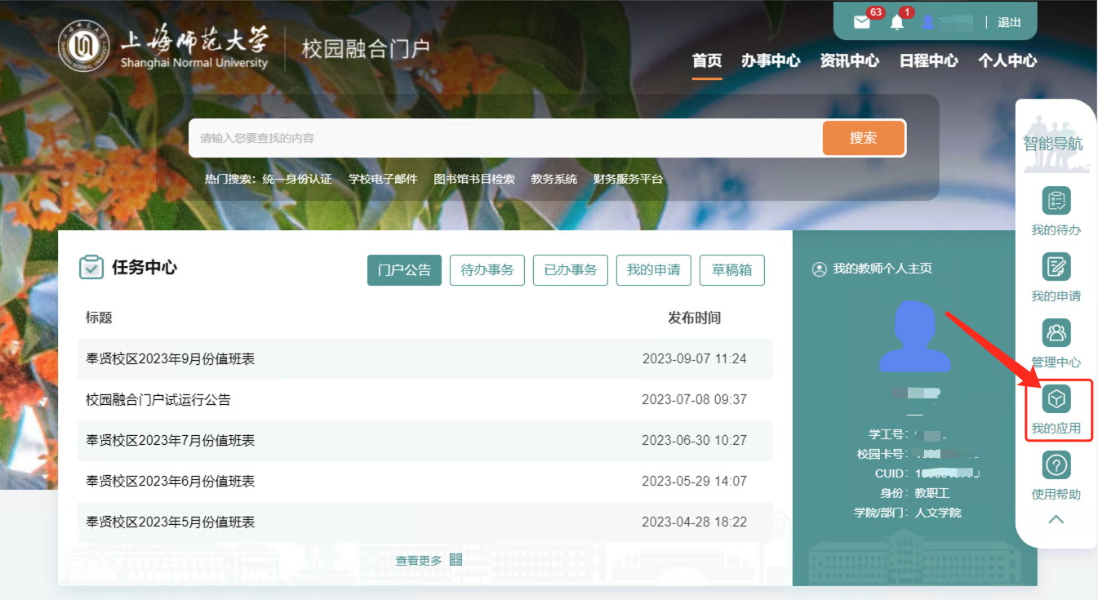Click the notification bell icon
The image size is (1098, 600).
pyautogui.click(x=897, y=23)
